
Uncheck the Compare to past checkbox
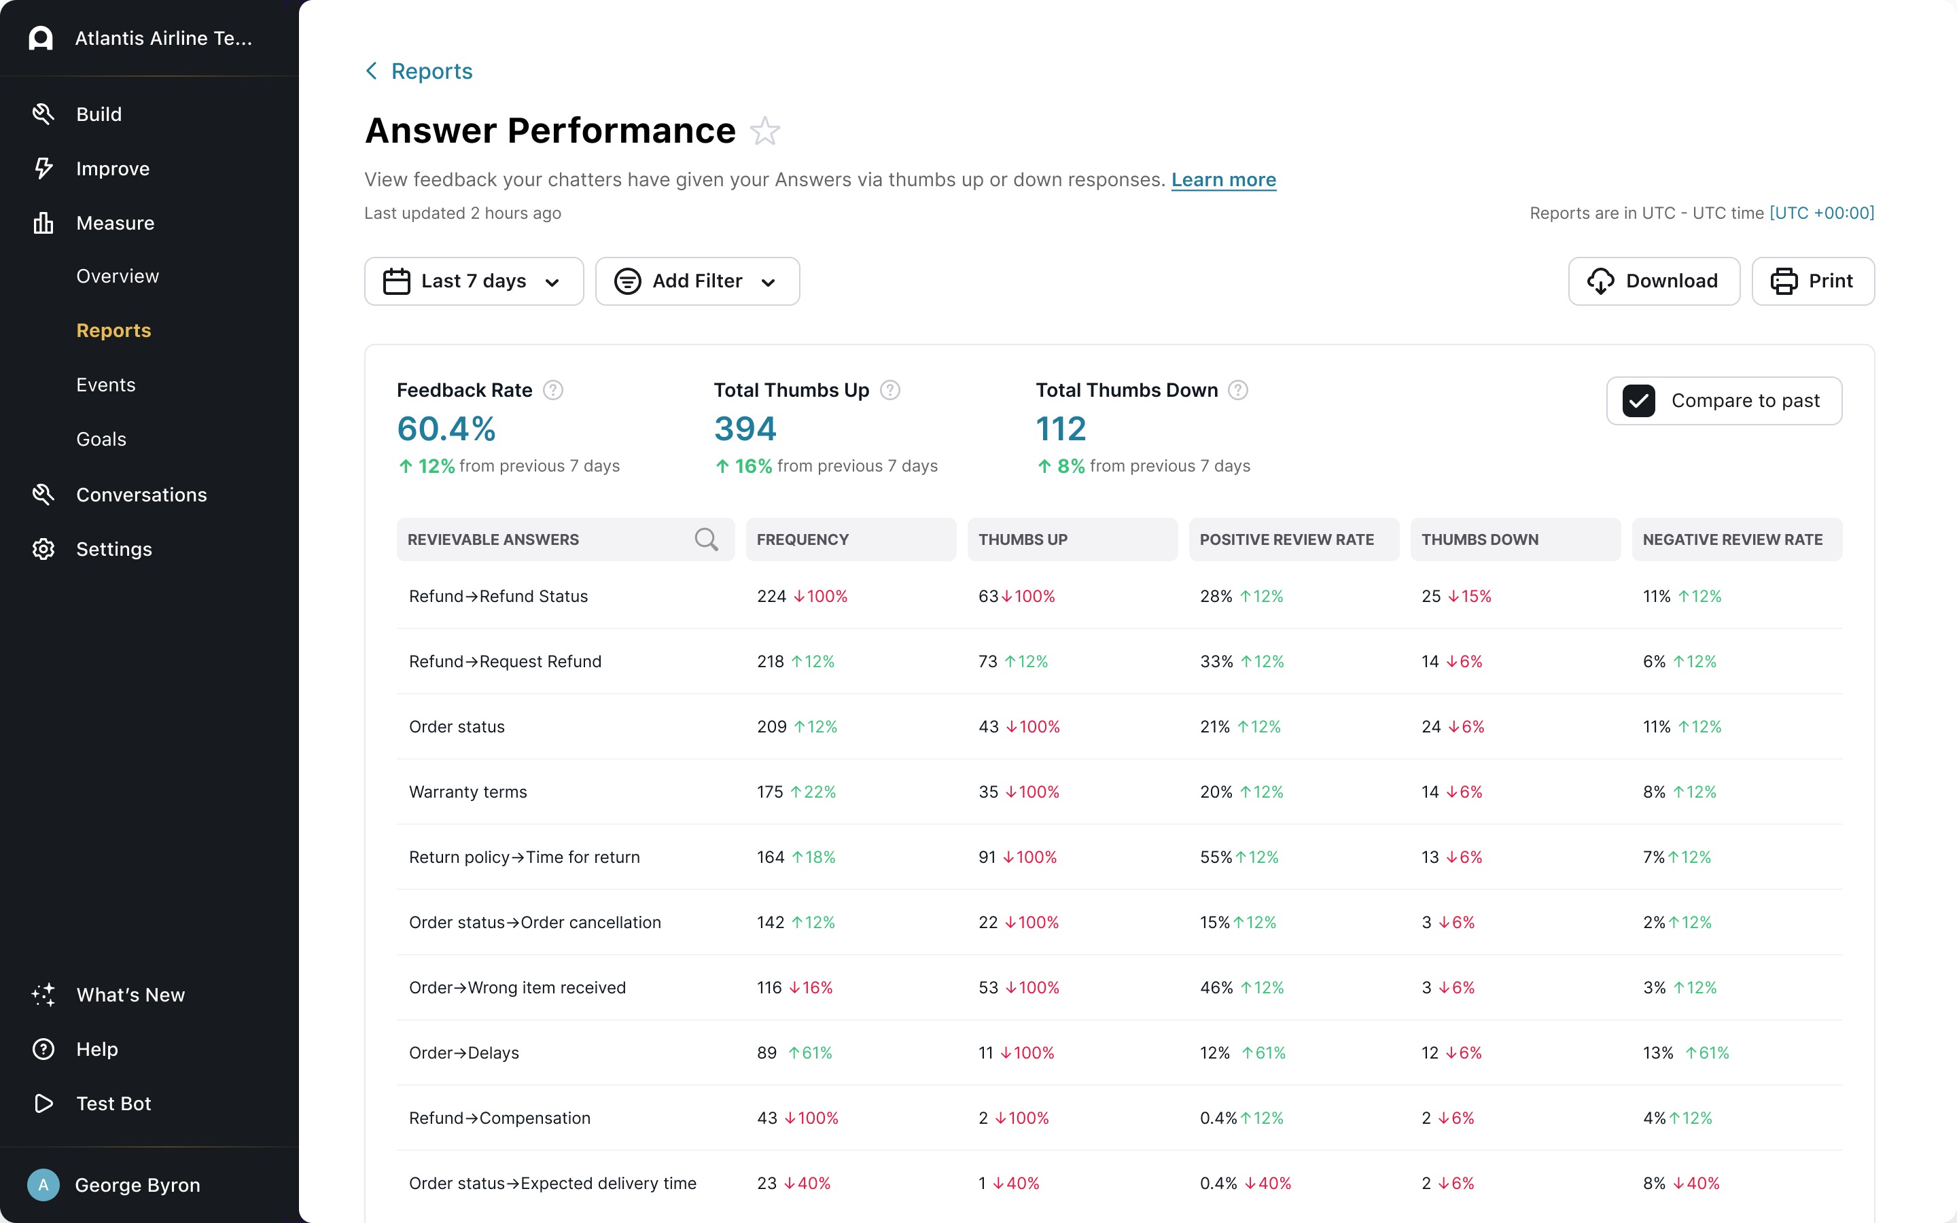click(1638, 401)
